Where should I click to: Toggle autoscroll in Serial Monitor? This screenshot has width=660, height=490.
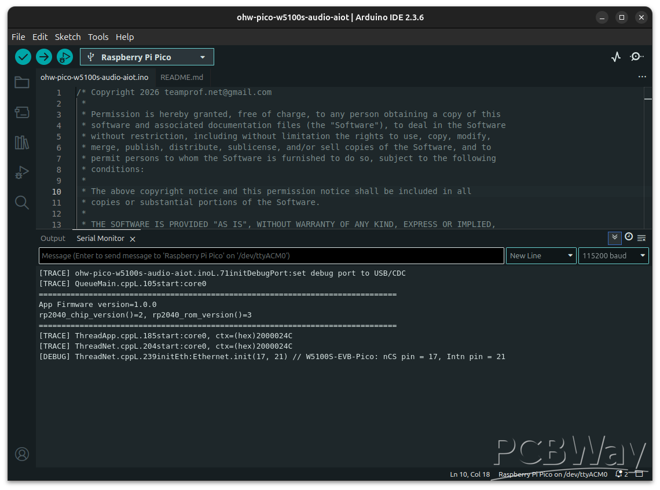614,237
